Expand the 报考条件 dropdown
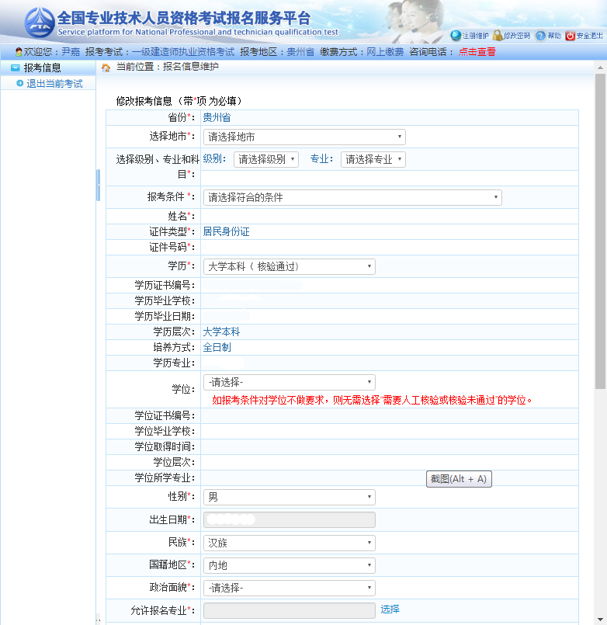The width and height of the screenshot is (607, 625). [352, 197]
